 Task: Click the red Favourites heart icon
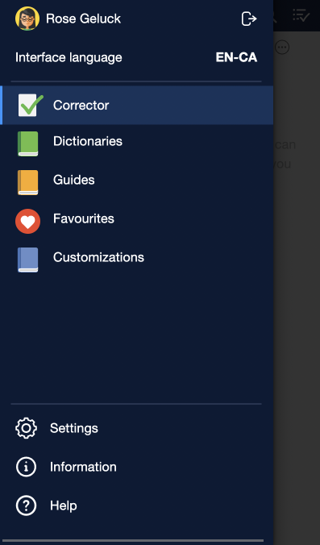pyautogui.click(x=27, y=221)
